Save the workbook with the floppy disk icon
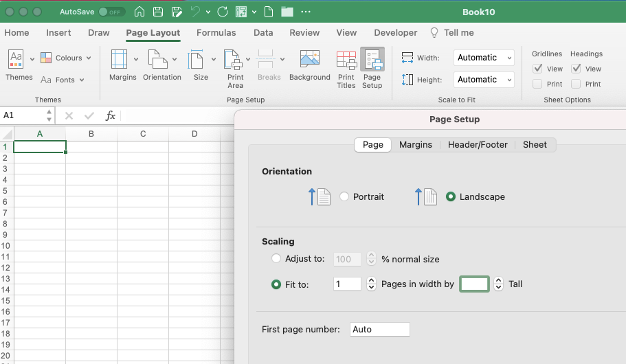This screenshot has width=626, height=364. 158,12
